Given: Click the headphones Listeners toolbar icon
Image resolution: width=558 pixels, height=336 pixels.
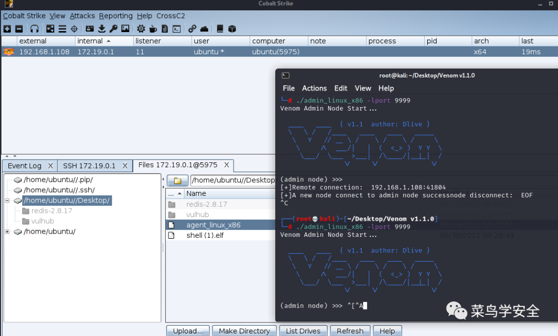Looking at the screenshot, I should tap(35, 29).
